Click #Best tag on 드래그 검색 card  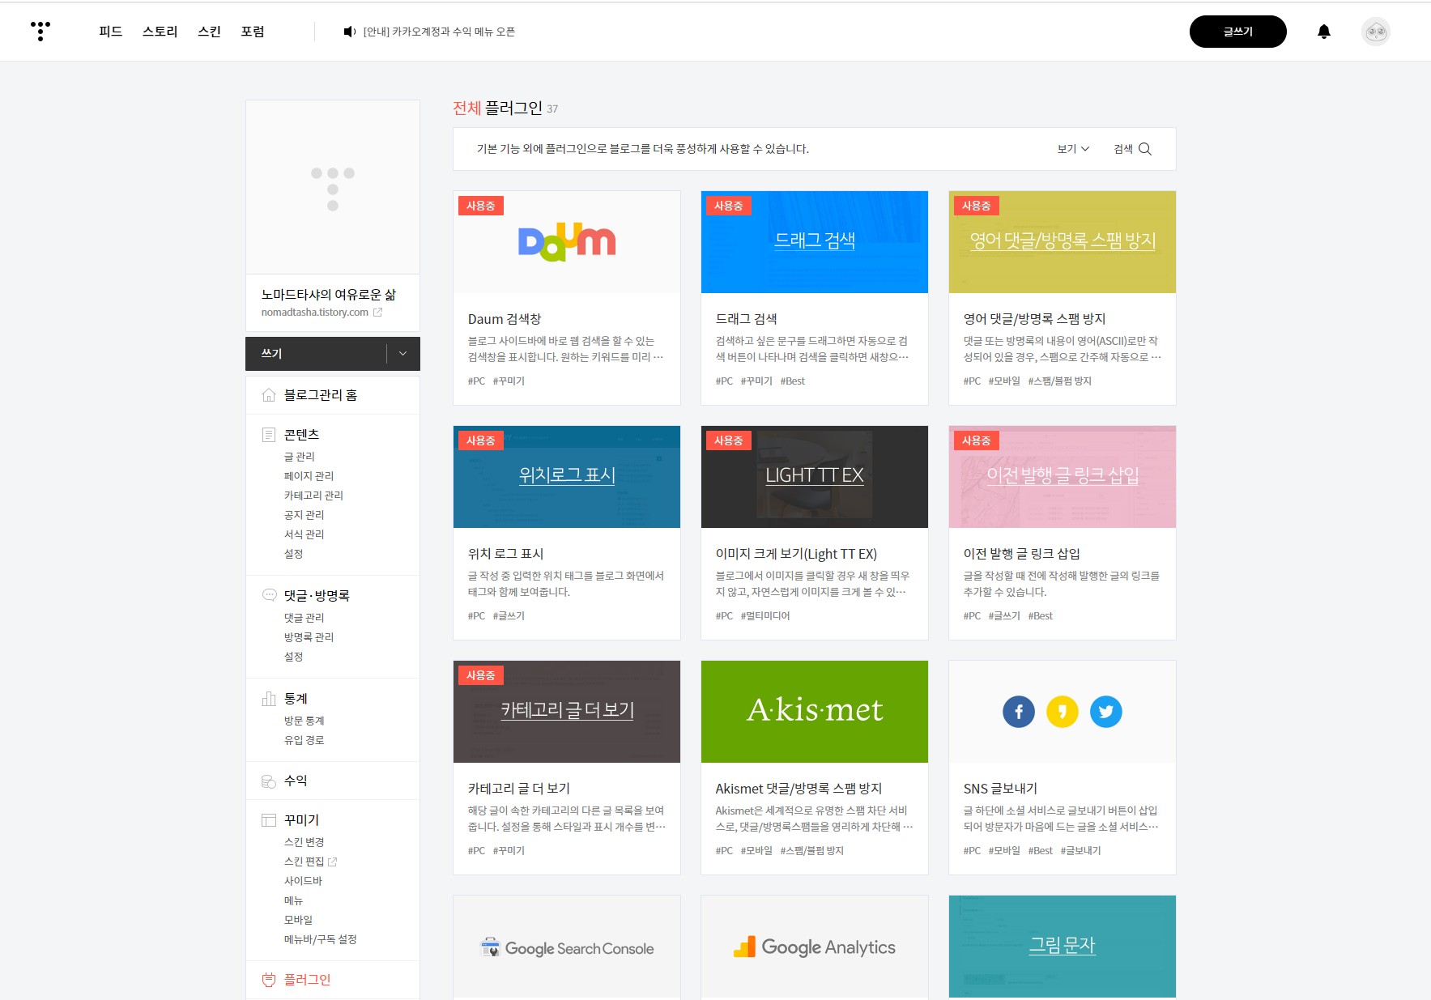click(793, 381)
